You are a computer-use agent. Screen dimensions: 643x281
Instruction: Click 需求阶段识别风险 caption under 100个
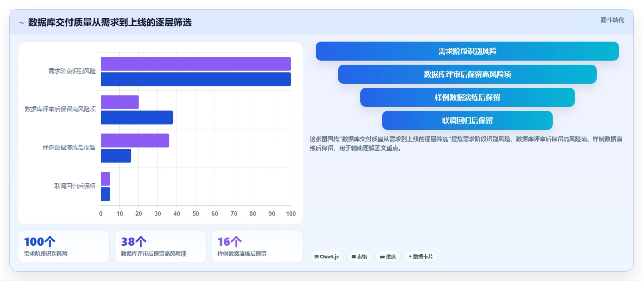tap(46, 254)
